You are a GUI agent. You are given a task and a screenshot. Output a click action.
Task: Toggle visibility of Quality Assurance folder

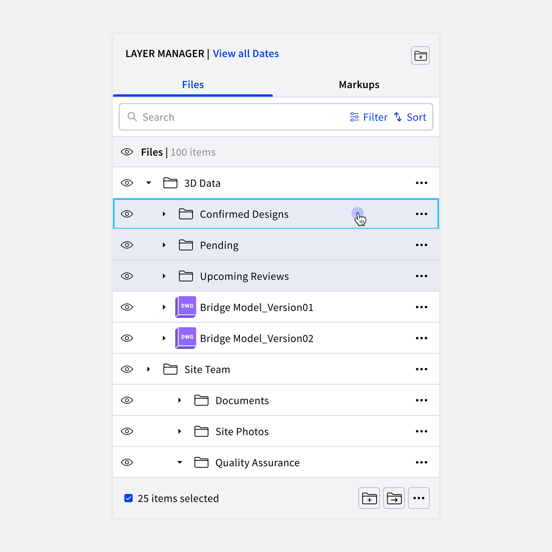[127, 462]
